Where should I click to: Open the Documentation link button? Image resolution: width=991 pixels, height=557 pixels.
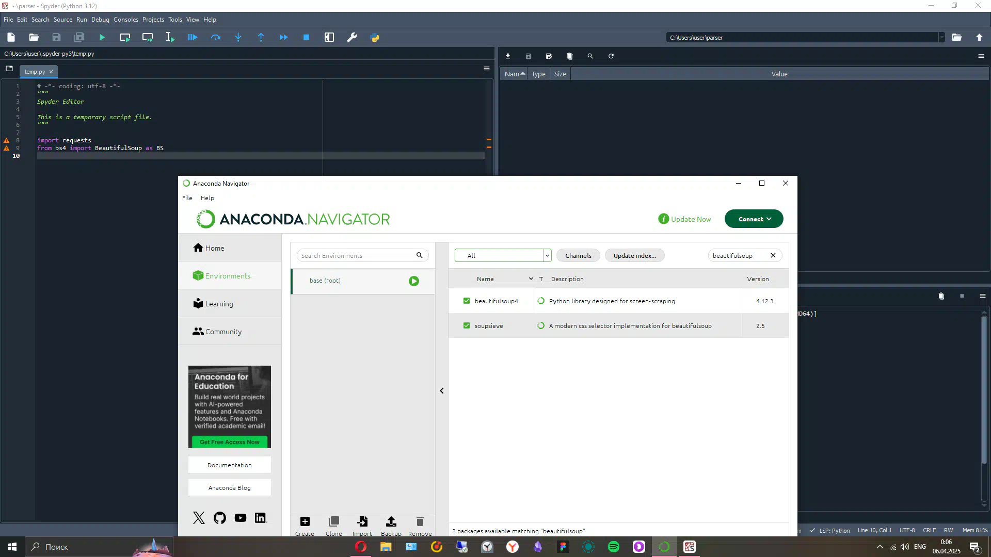pos(230,465)
